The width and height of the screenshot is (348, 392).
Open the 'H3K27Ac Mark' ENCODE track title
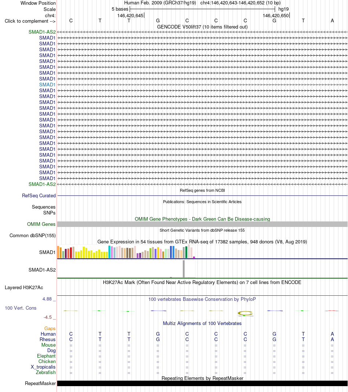[x=202, y=282]
